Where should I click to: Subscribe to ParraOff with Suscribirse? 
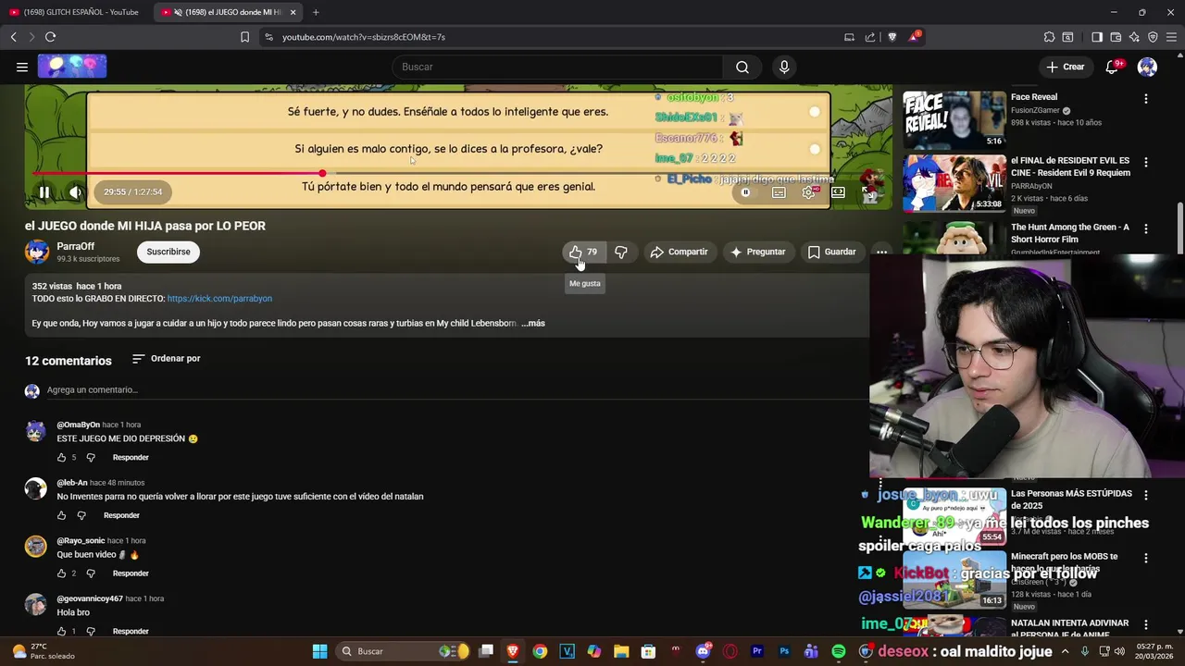[168, 252]
